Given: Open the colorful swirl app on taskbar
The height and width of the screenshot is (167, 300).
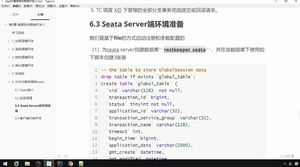Looking at the screenshot, I should click(38, 164).
